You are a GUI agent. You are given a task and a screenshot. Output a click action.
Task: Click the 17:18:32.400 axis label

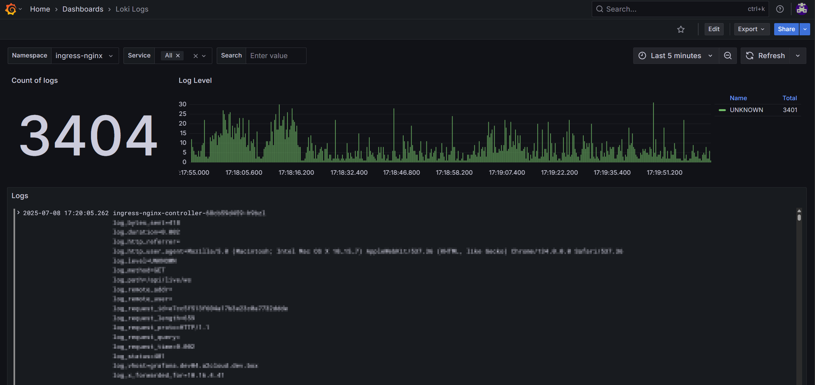click(349, 172)
